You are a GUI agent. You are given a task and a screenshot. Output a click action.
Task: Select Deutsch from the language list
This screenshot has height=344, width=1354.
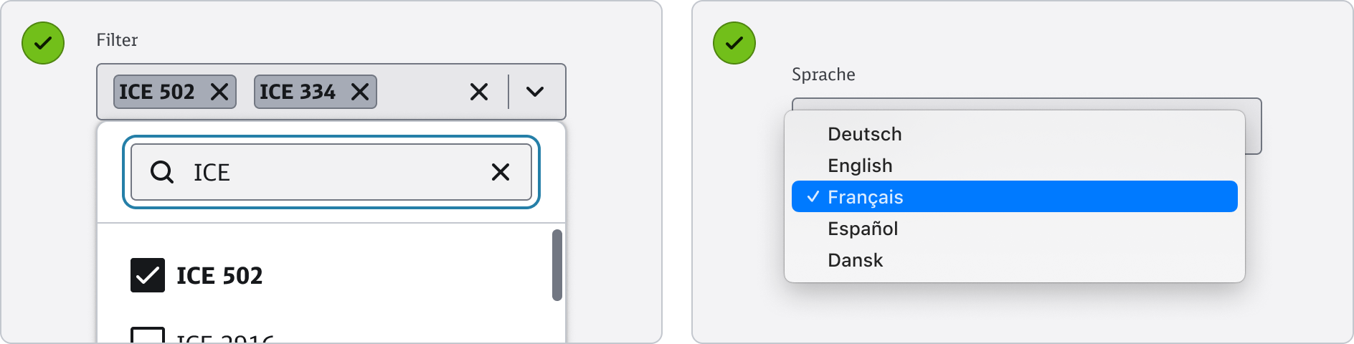(x=864, y=134)
